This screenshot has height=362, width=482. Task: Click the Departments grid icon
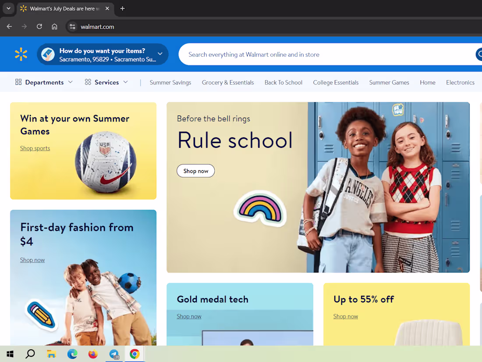(x=18, y=82)
